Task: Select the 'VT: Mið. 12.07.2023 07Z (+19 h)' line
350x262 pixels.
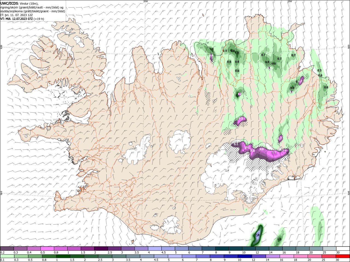Action: (22, 19)
